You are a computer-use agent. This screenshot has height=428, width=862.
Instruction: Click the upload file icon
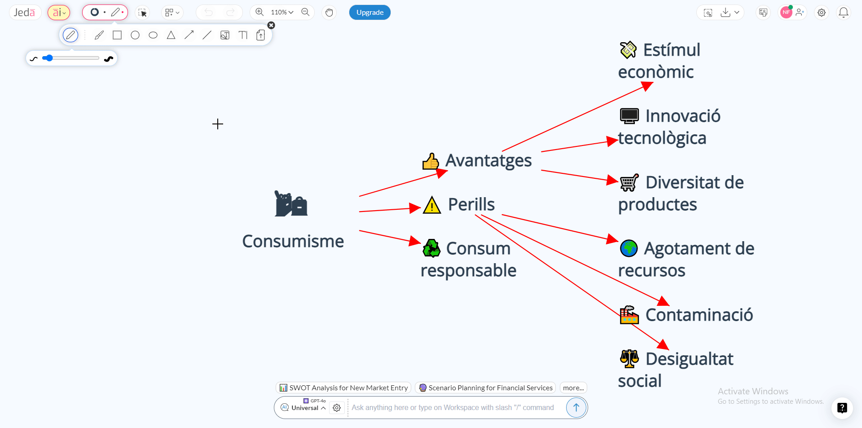point(260,35)
